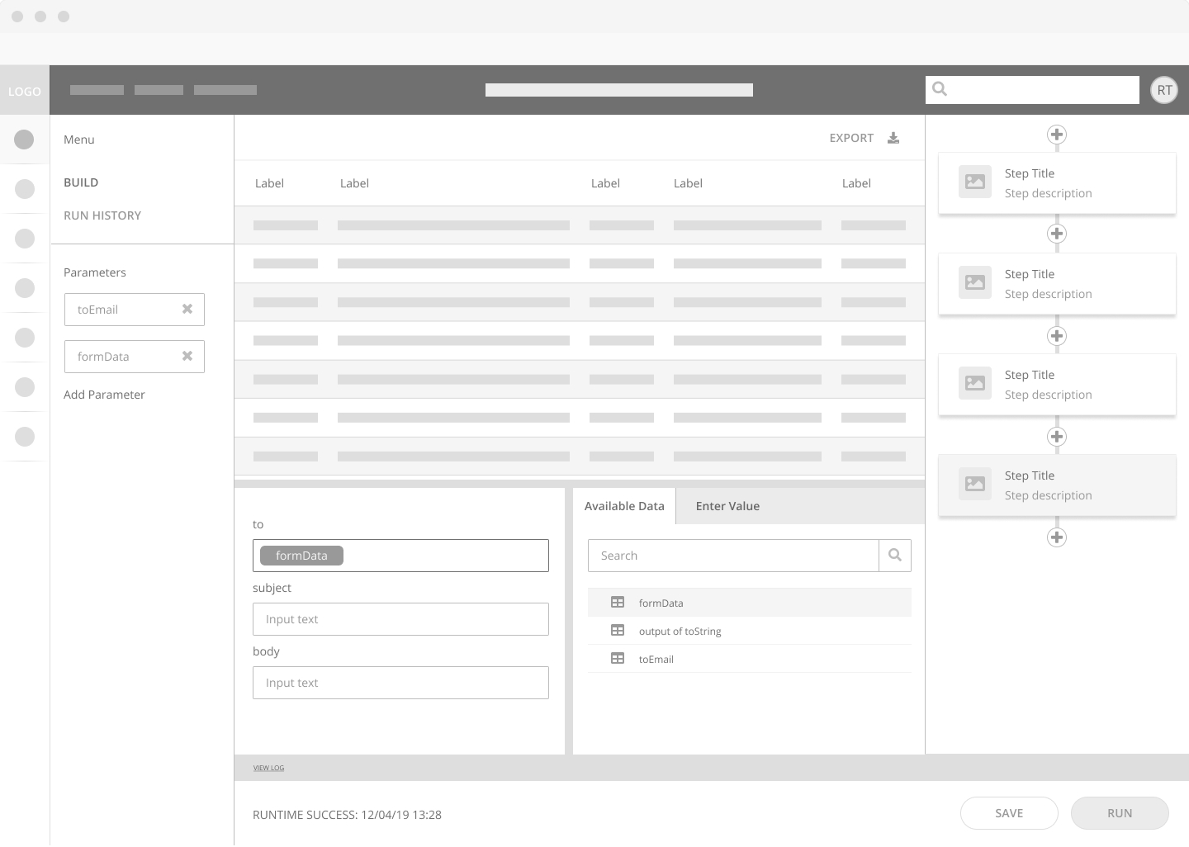Click the table icon next to toEmail
The width and height of the screenshot is (1189, 847).
click(x=618, y=659)
